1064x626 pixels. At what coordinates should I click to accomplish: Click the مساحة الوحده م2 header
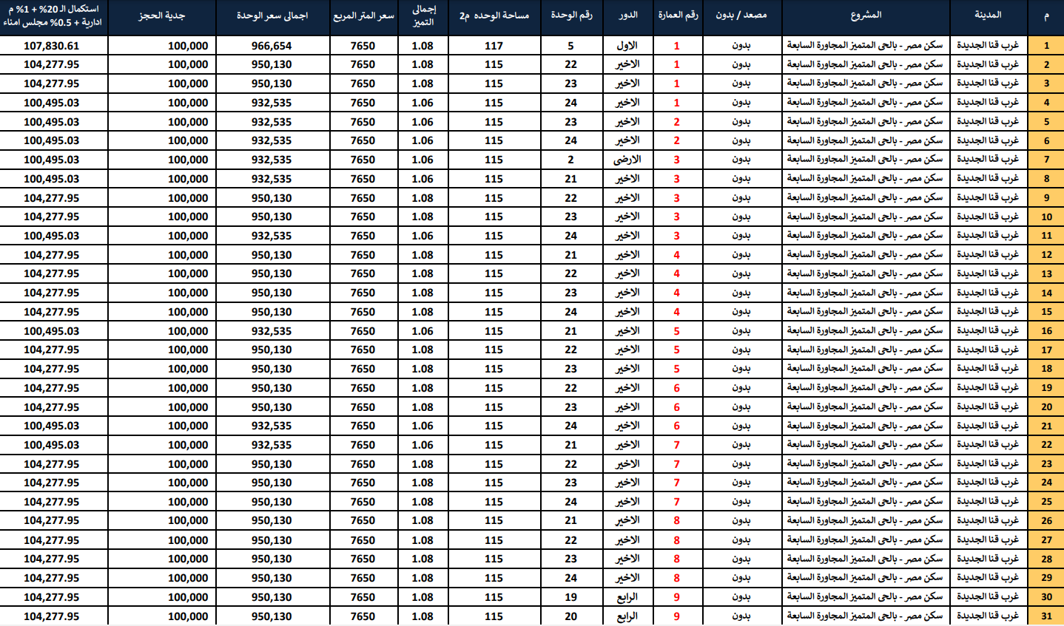pyautogui.click(x=494, y=16)
